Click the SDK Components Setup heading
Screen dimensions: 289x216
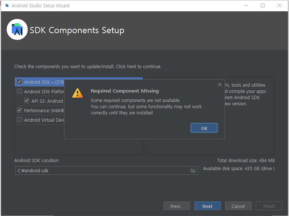[x=77, y=30]
